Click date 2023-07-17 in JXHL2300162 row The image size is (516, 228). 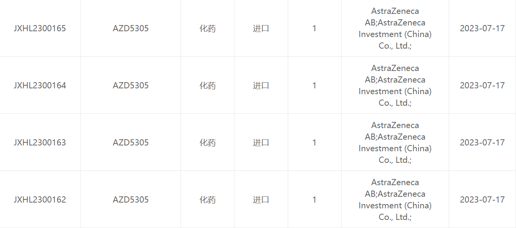[482, 200]
